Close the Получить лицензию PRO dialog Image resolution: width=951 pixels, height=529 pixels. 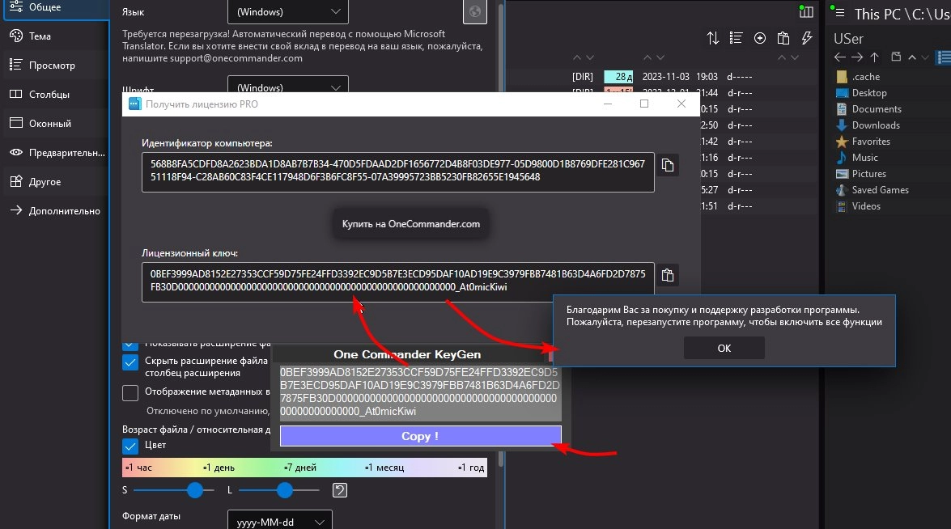681,104
